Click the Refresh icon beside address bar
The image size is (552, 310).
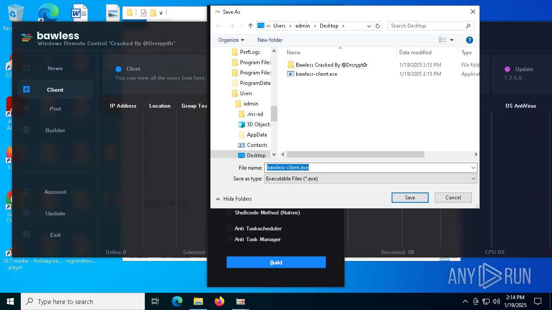378,26
